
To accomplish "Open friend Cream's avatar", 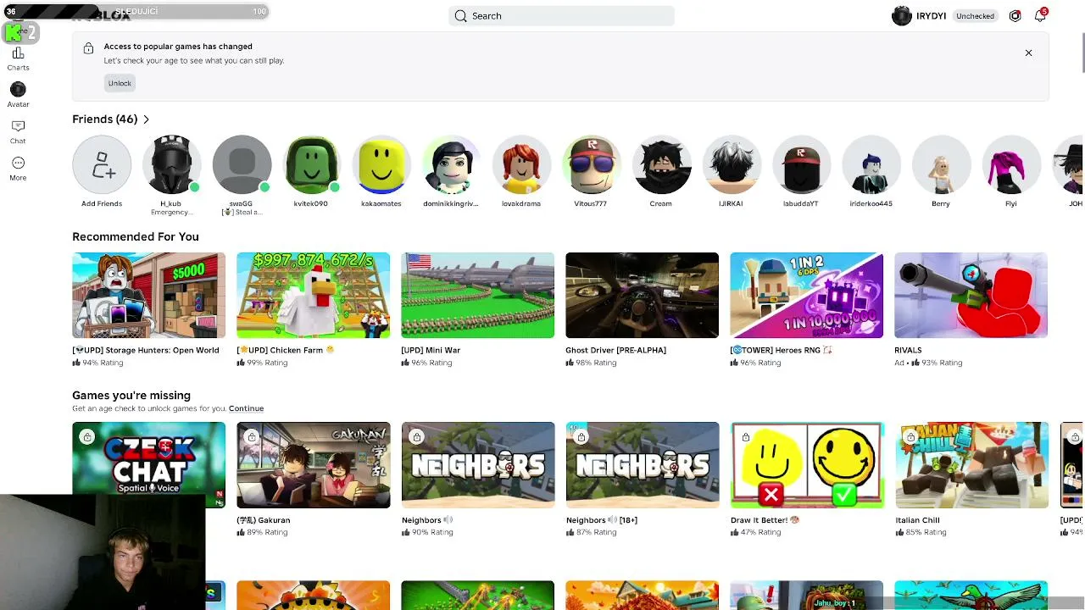I will (x=661, y=164).
